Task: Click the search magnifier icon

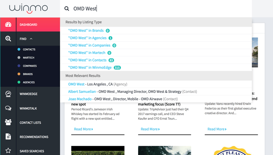Action: (67, 9)
